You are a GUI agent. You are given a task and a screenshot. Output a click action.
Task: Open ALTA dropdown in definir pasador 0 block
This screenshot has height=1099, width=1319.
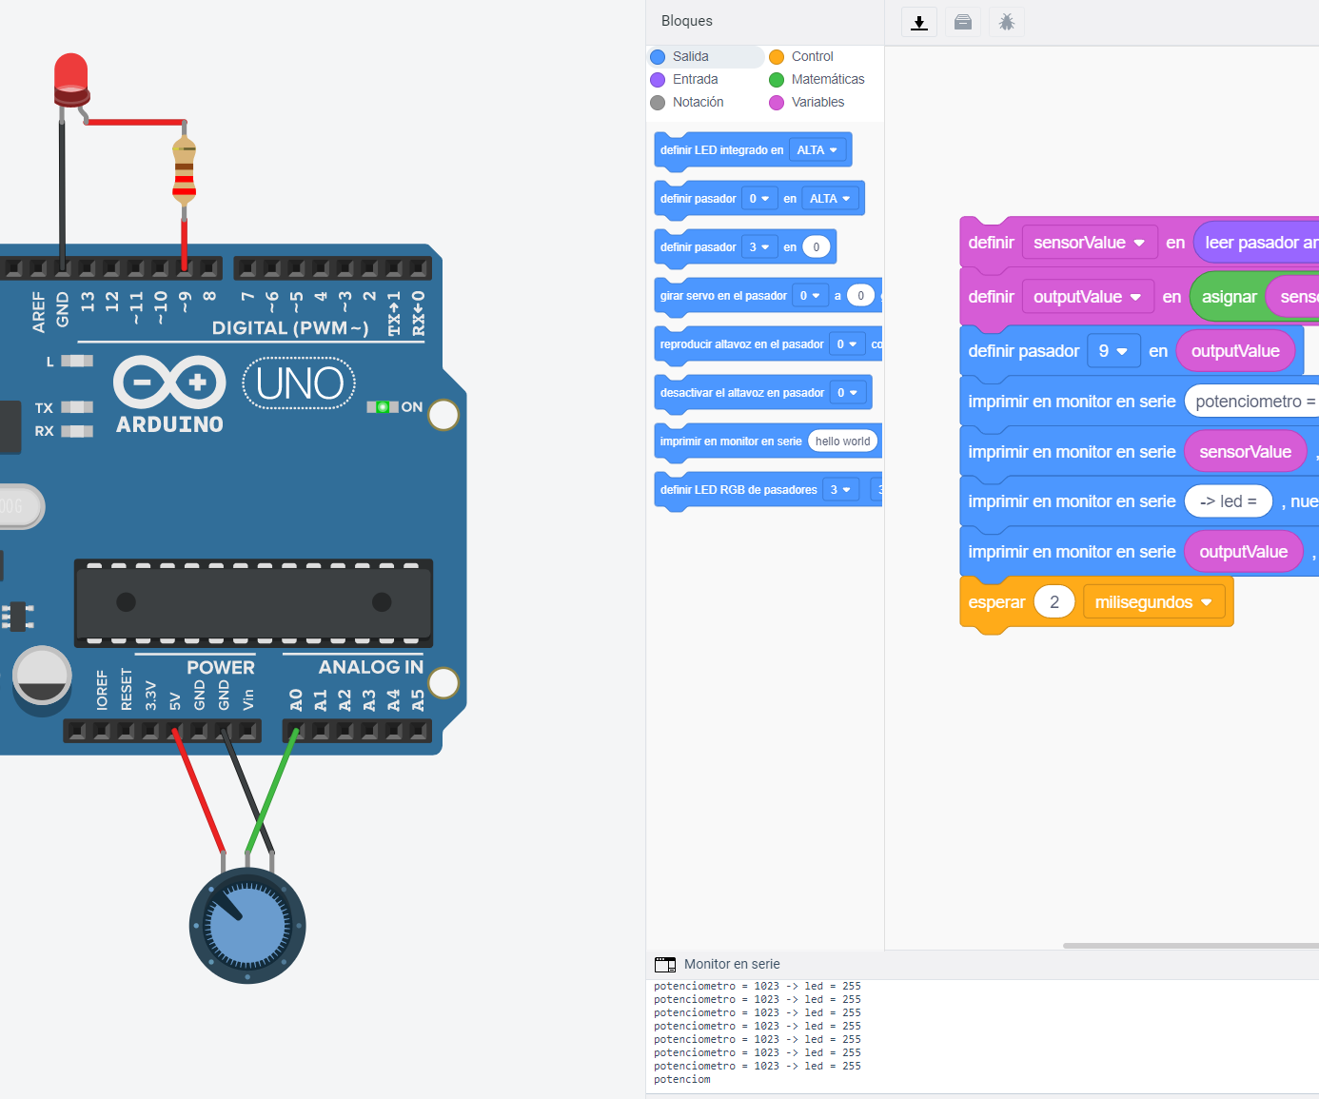click(830, 199)
